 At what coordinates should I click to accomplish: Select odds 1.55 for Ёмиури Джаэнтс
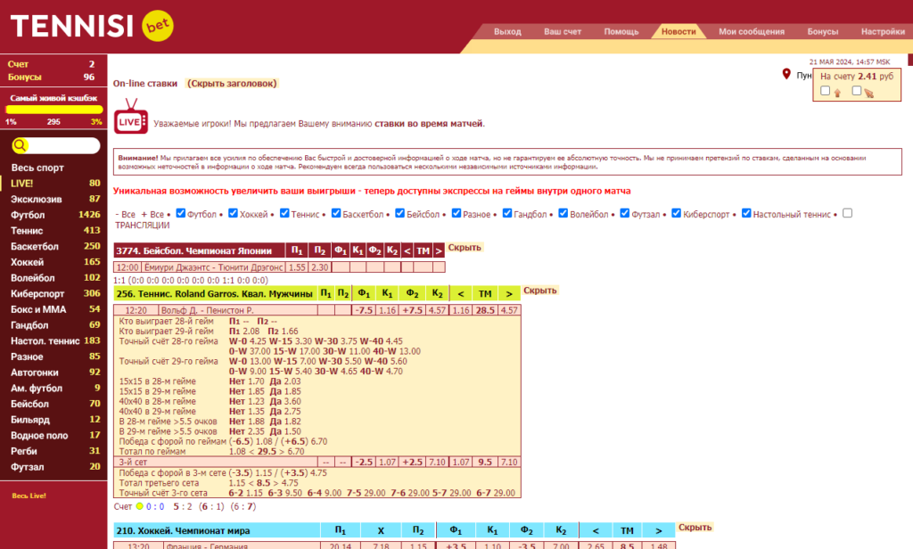click(296, 267)
